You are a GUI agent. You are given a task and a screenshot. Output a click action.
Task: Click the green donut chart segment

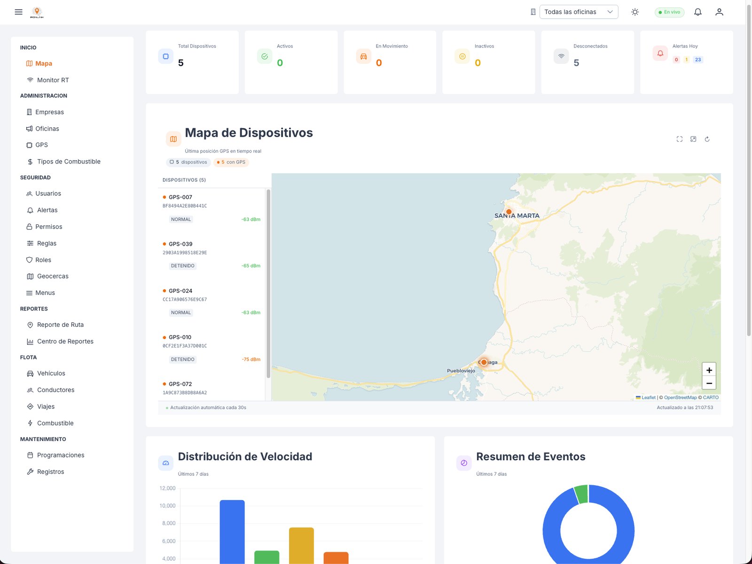582,494
